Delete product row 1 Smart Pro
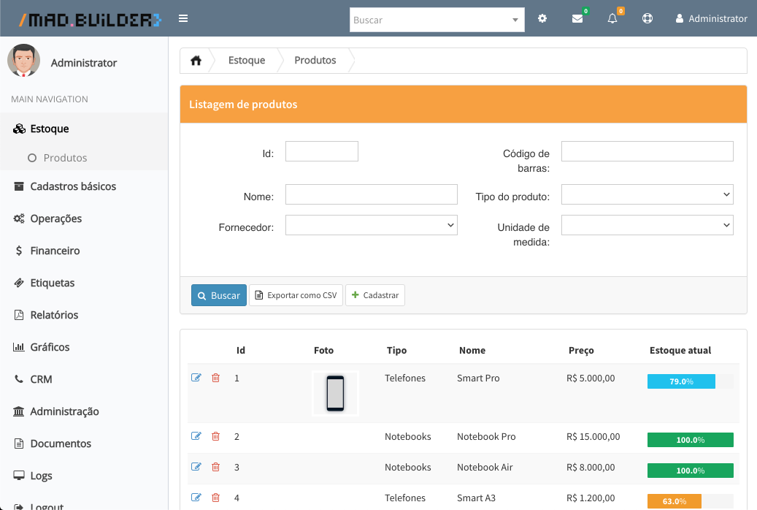 [216, 378]
